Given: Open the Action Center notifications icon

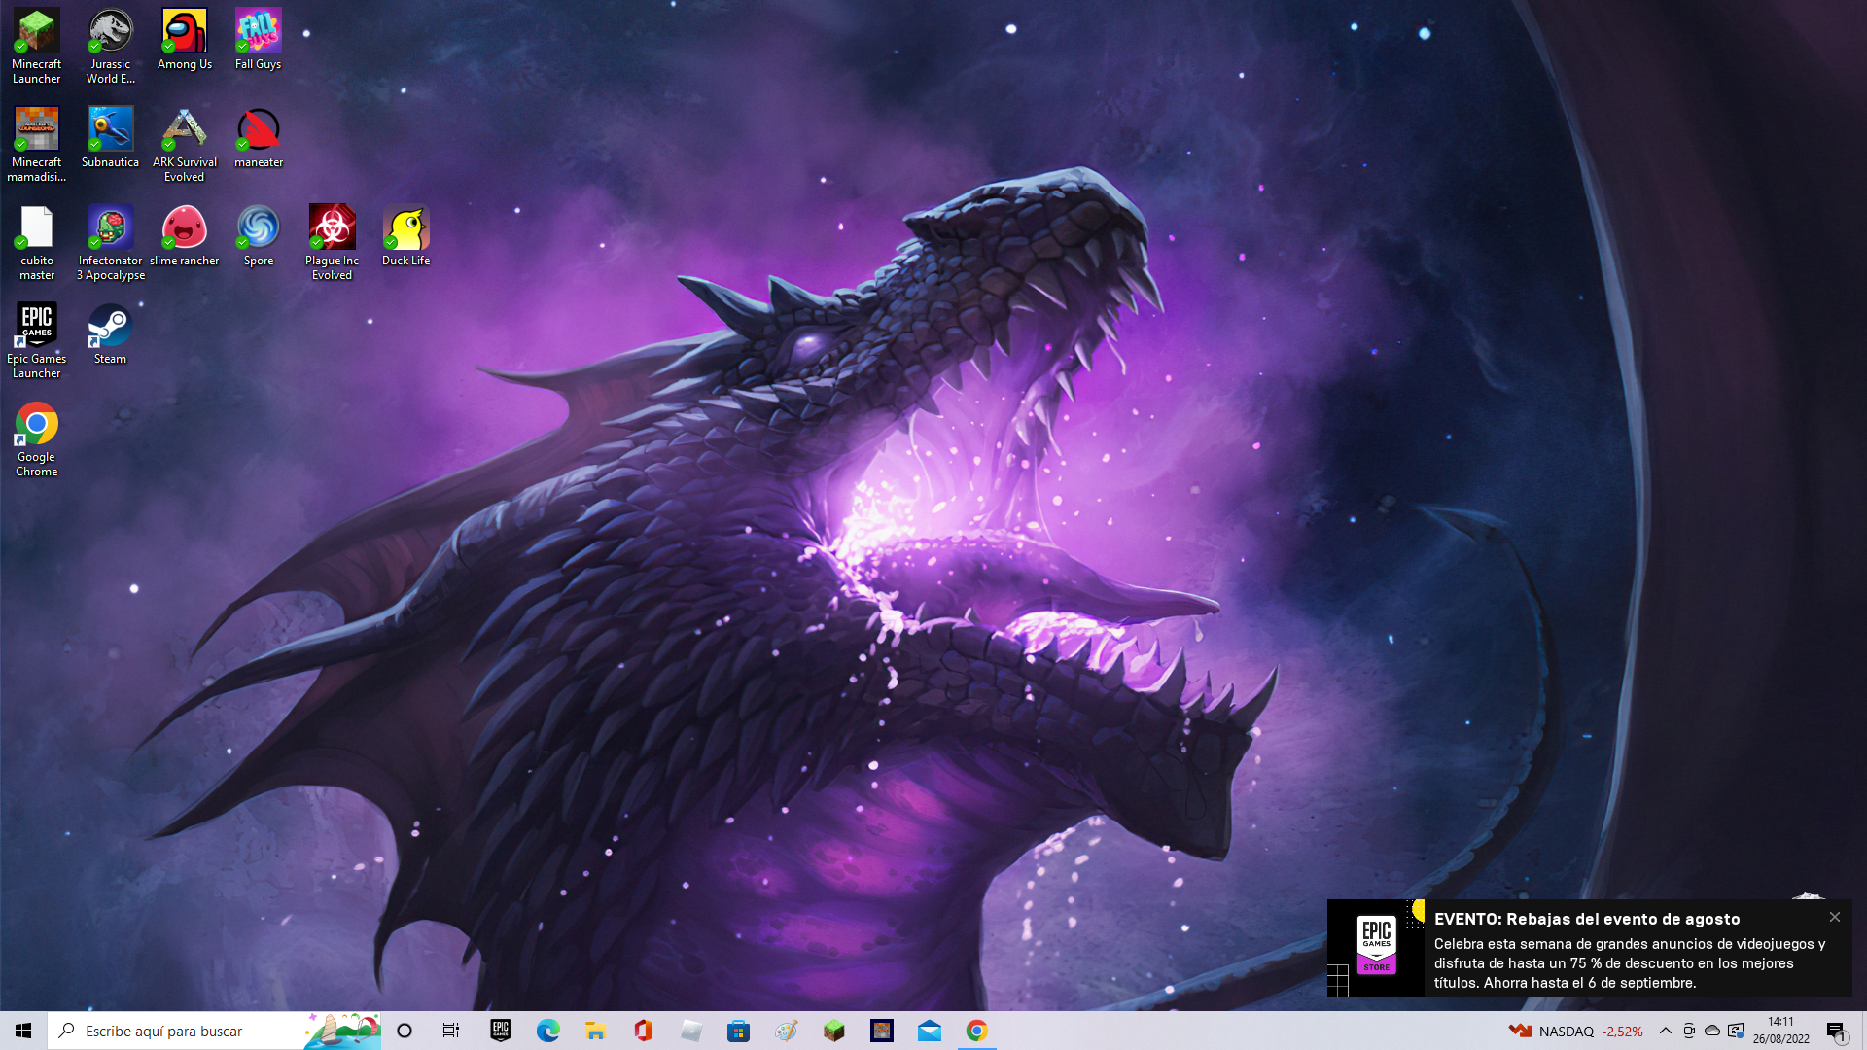Looking at the screenshot, I should pos(1836,1031).
